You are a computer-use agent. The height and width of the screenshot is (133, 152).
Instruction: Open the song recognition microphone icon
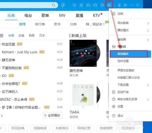(63, 5)
